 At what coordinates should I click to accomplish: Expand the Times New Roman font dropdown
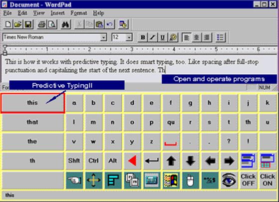click(x=103, y=37)
